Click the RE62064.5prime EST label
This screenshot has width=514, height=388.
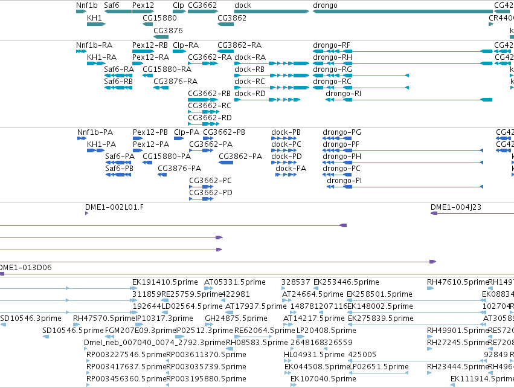point(265,330)
